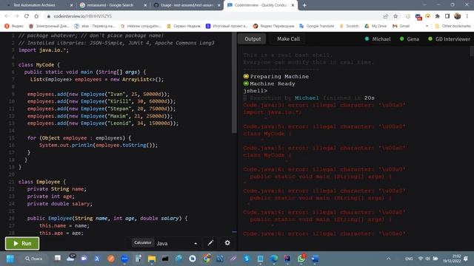Open the tab search dropdown arrow

coord(424,5)
